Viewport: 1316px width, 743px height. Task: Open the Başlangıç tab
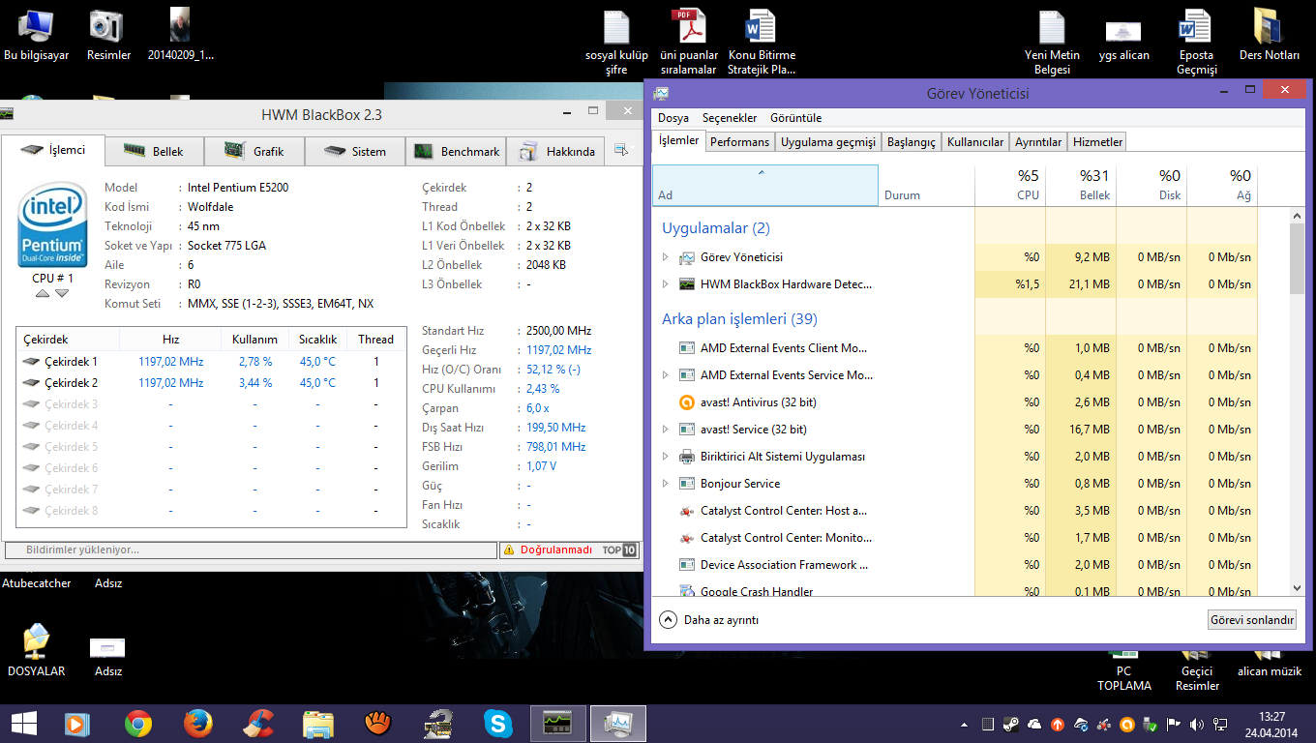912,142
